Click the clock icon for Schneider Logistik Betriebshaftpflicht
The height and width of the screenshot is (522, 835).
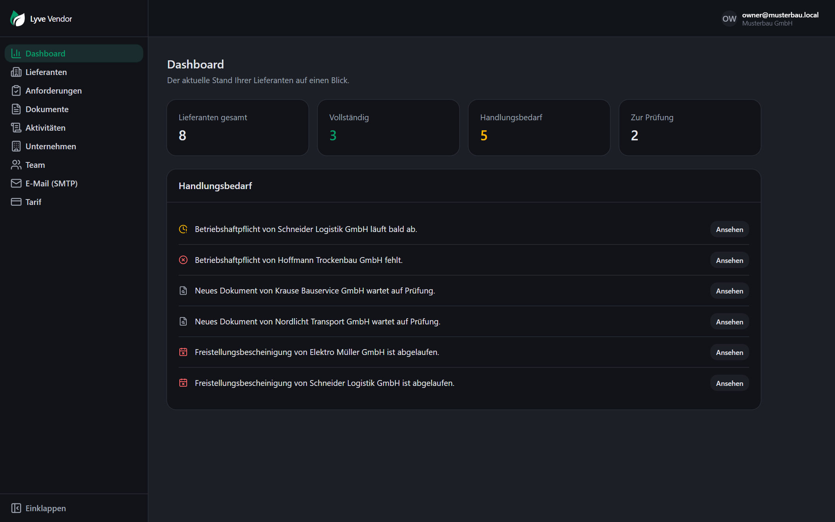point(183,229)
